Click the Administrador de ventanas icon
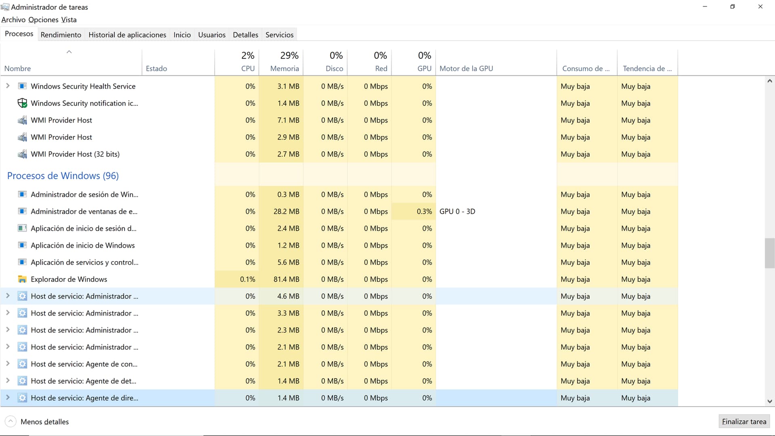 [x=23, y=211]
